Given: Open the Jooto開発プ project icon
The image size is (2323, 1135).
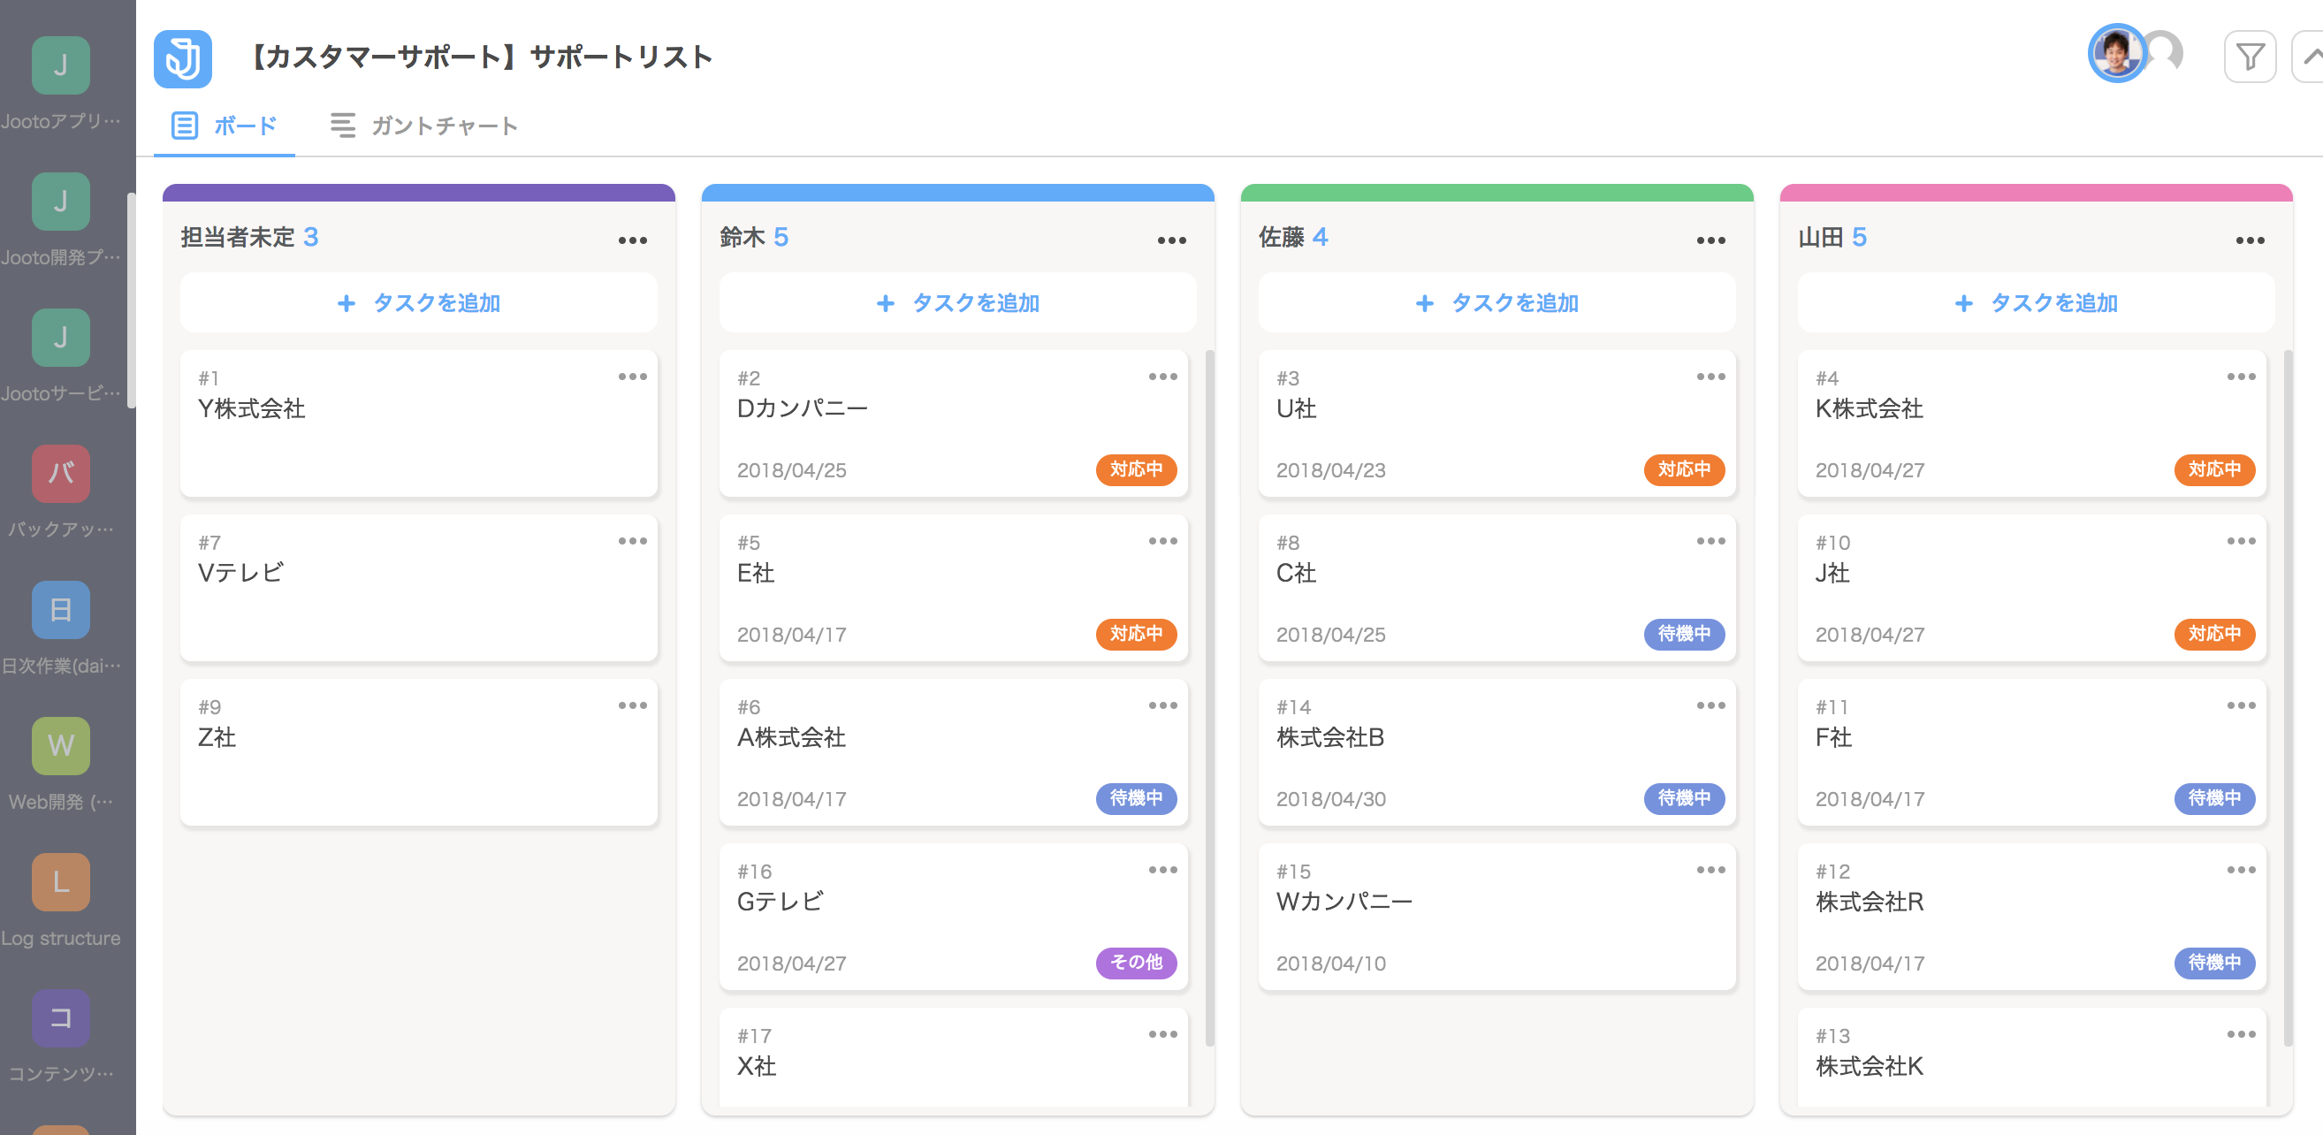Looking at the screenshot, I should (x=60, y=202).
